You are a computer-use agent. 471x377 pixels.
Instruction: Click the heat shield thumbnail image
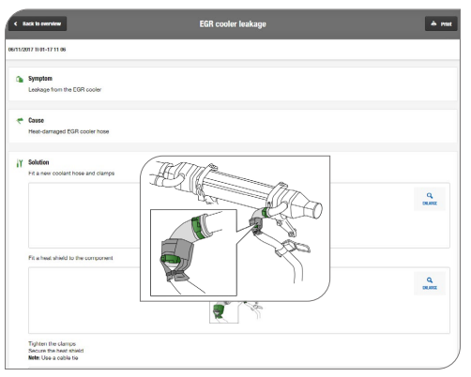224,312
